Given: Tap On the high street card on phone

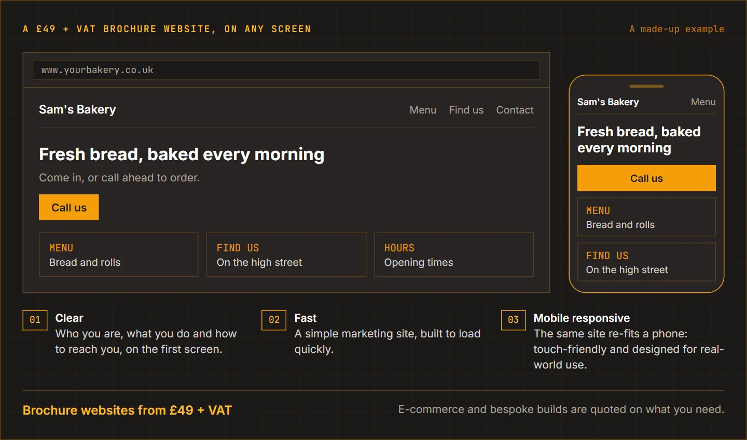Looking at the screenshot, I should click(646, 262).
